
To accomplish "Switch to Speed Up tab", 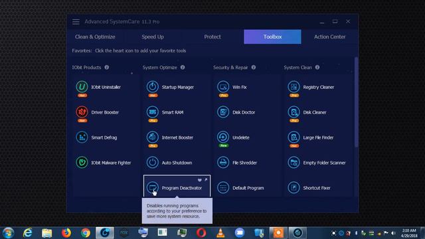I will [x=153, y=37].
